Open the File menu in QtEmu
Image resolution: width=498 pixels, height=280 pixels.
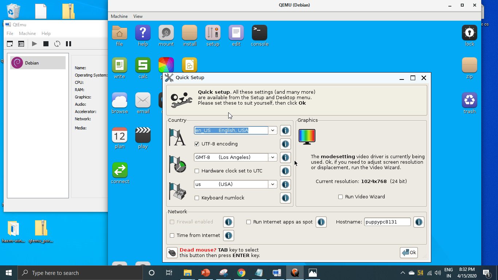click(x=9, y=33)
